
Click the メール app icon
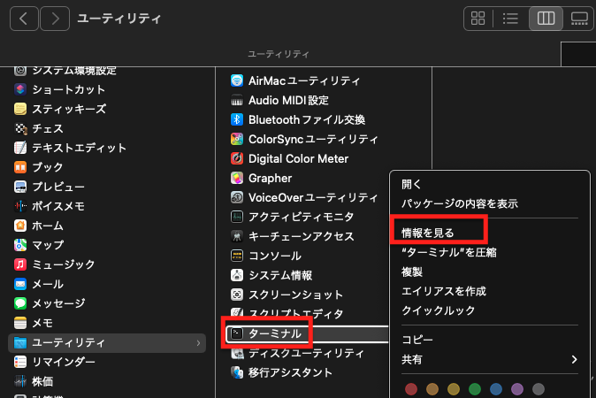20,284
